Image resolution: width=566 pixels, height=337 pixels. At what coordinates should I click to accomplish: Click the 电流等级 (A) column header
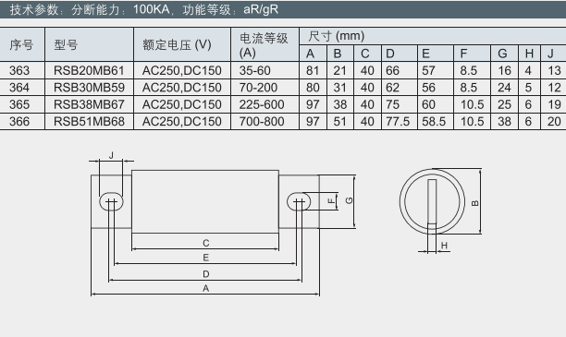pyautogui.click(x=265, y=44)
